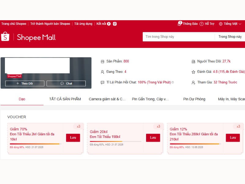Click the Shopee Mall badge on shop card
Image resolution: width=245 pixels, height=184 pixels.
[x=14, y=76]
